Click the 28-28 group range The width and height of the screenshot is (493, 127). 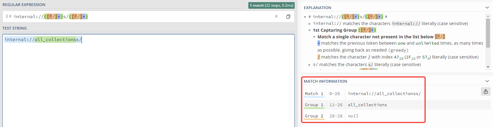click(336, 116)
